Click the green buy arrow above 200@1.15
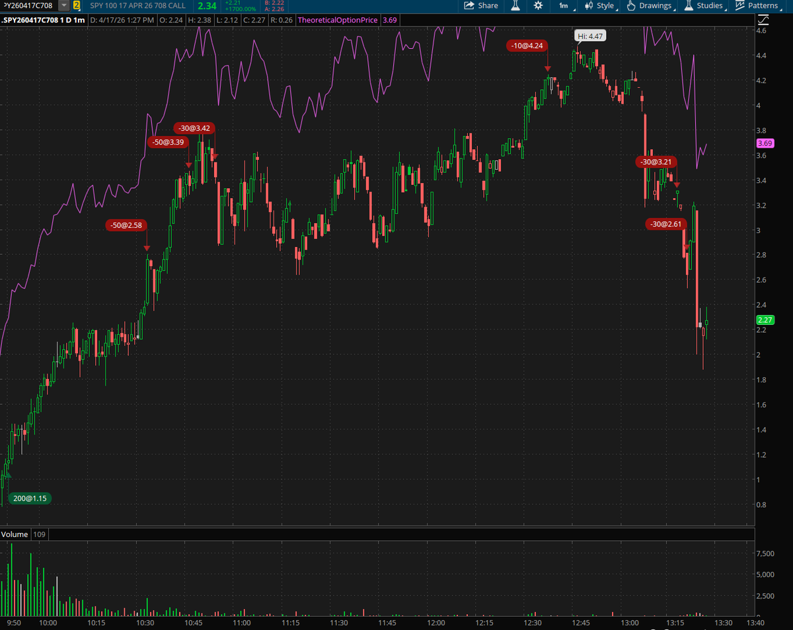 (8, 474)
